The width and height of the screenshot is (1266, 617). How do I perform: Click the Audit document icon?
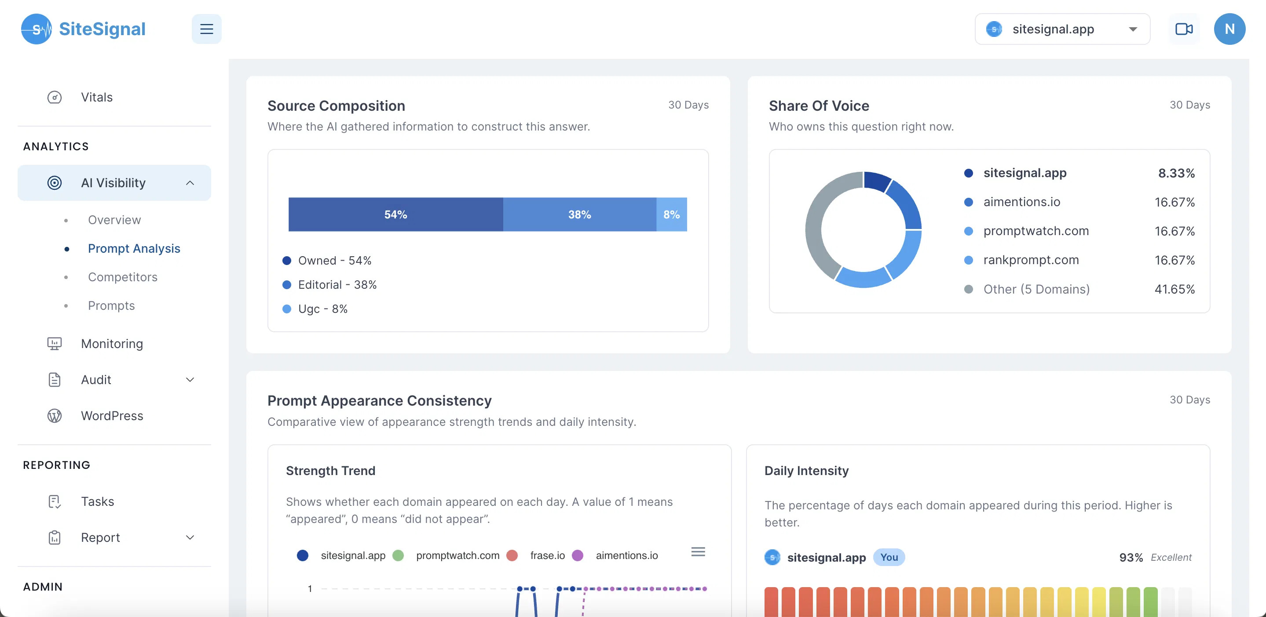pos(54,379)
